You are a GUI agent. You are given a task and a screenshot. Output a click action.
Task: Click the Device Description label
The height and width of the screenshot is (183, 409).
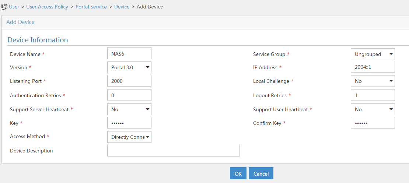coord(31,151)
